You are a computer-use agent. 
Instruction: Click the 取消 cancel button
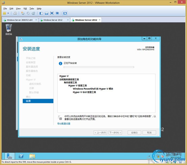tap(149, 132)
